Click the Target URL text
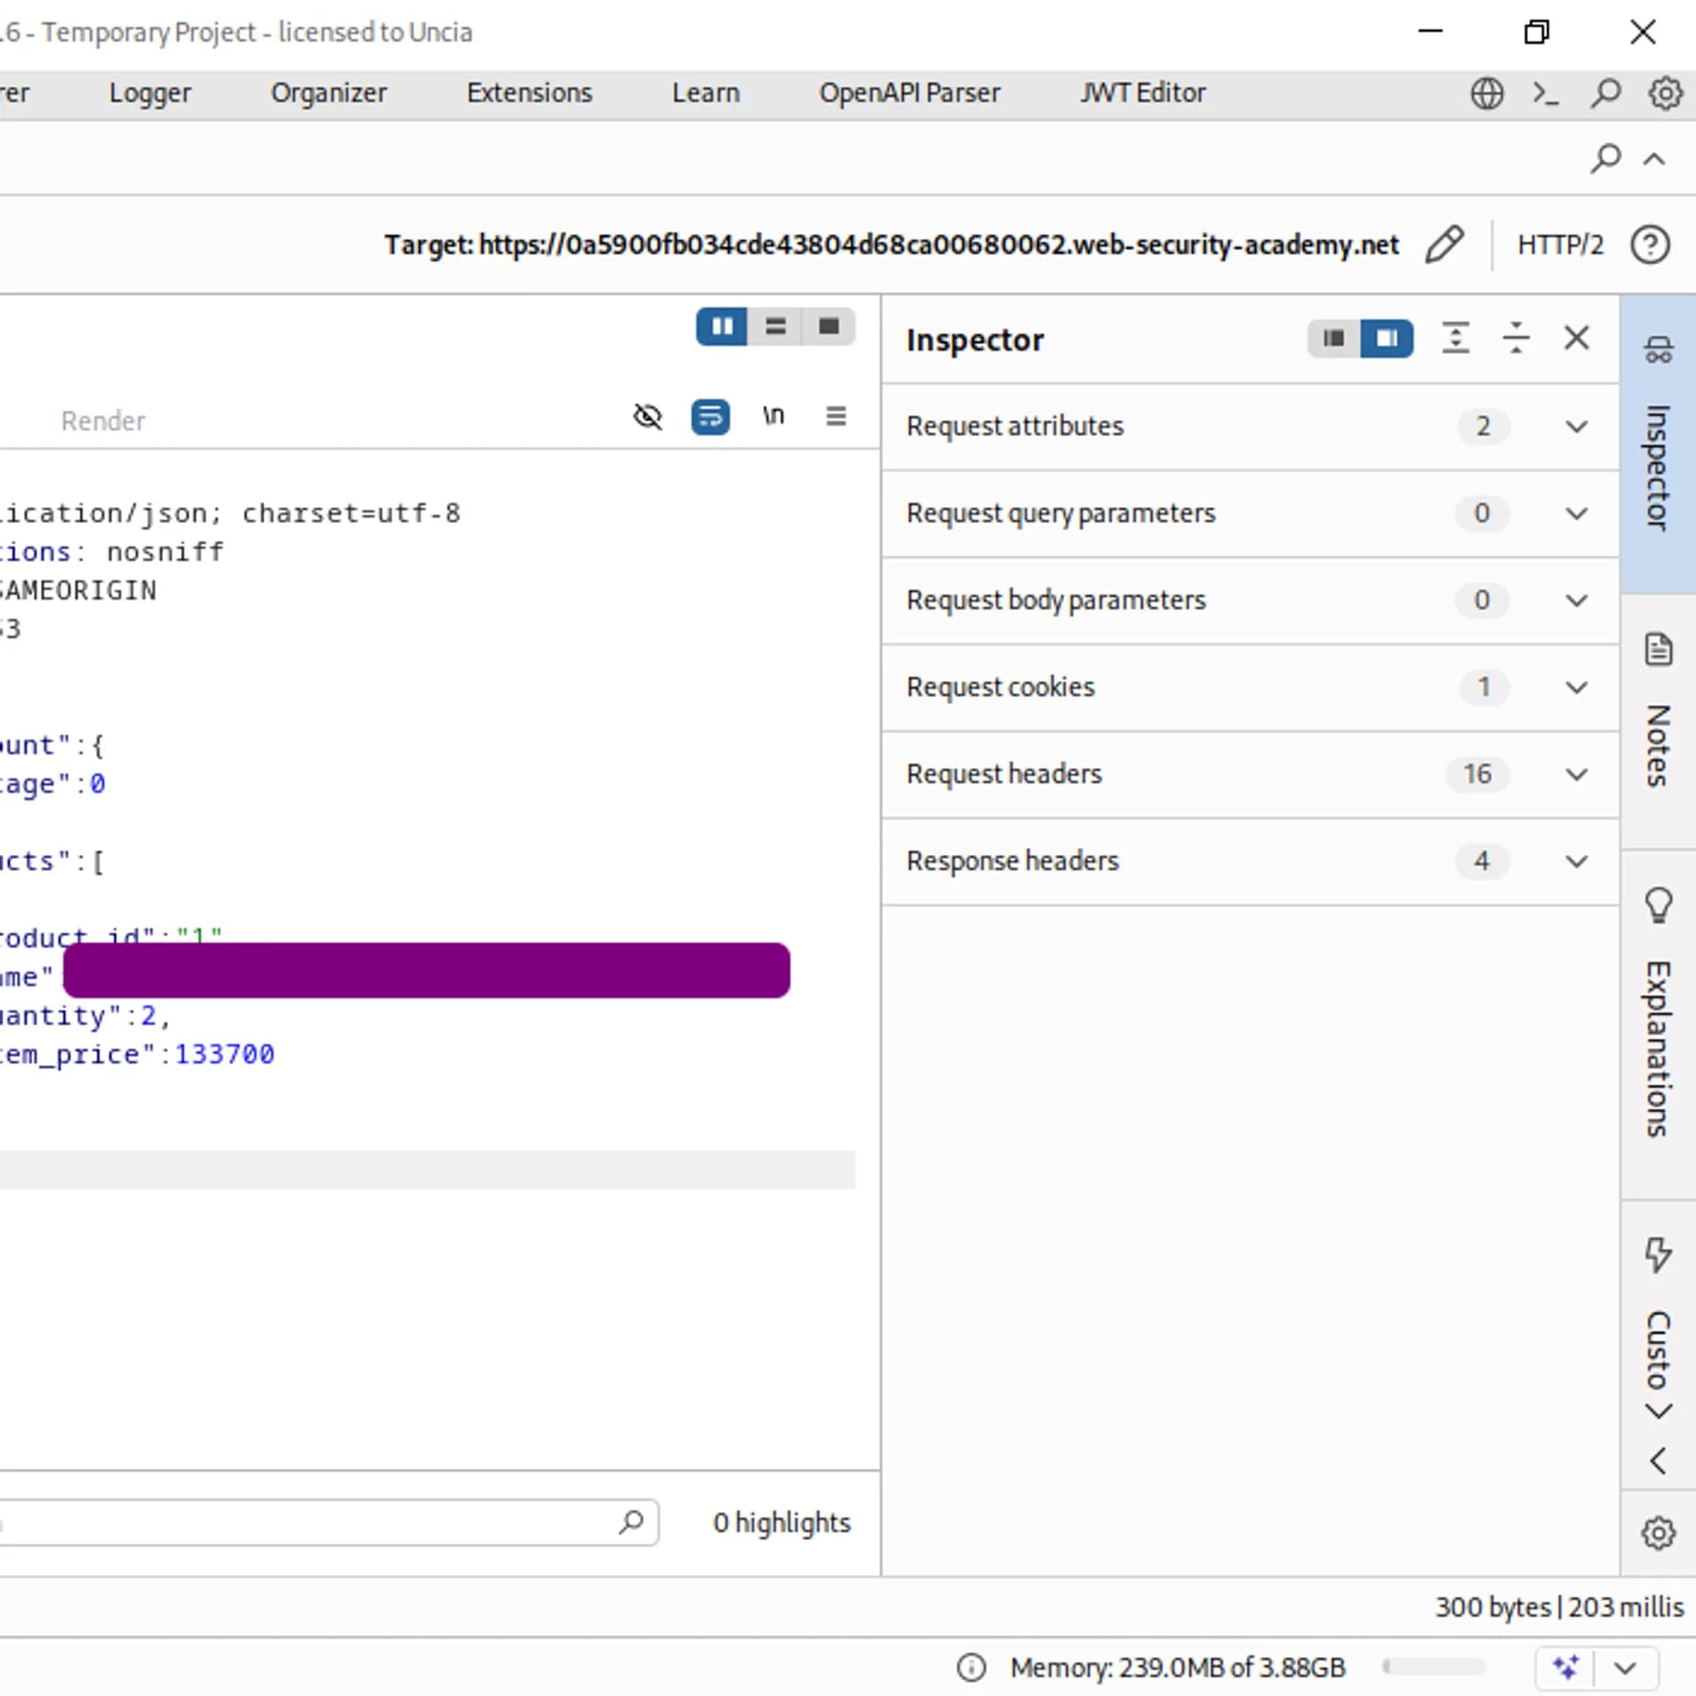This screenshot has width=1696, height=1696. coord(891,244)
